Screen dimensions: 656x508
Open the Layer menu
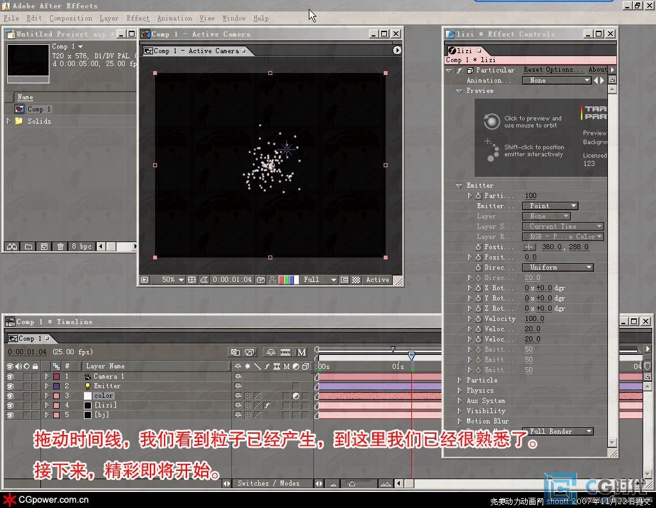(109, 18)
